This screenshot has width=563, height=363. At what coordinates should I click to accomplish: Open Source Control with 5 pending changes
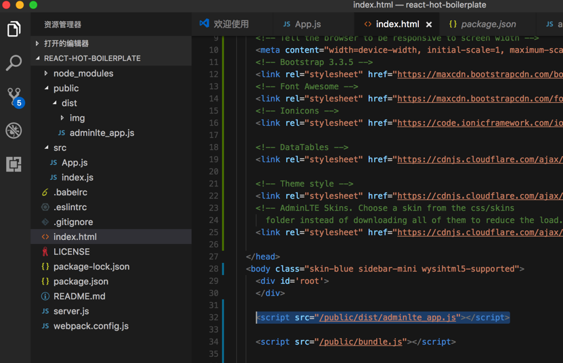click(x=14, y=97)
